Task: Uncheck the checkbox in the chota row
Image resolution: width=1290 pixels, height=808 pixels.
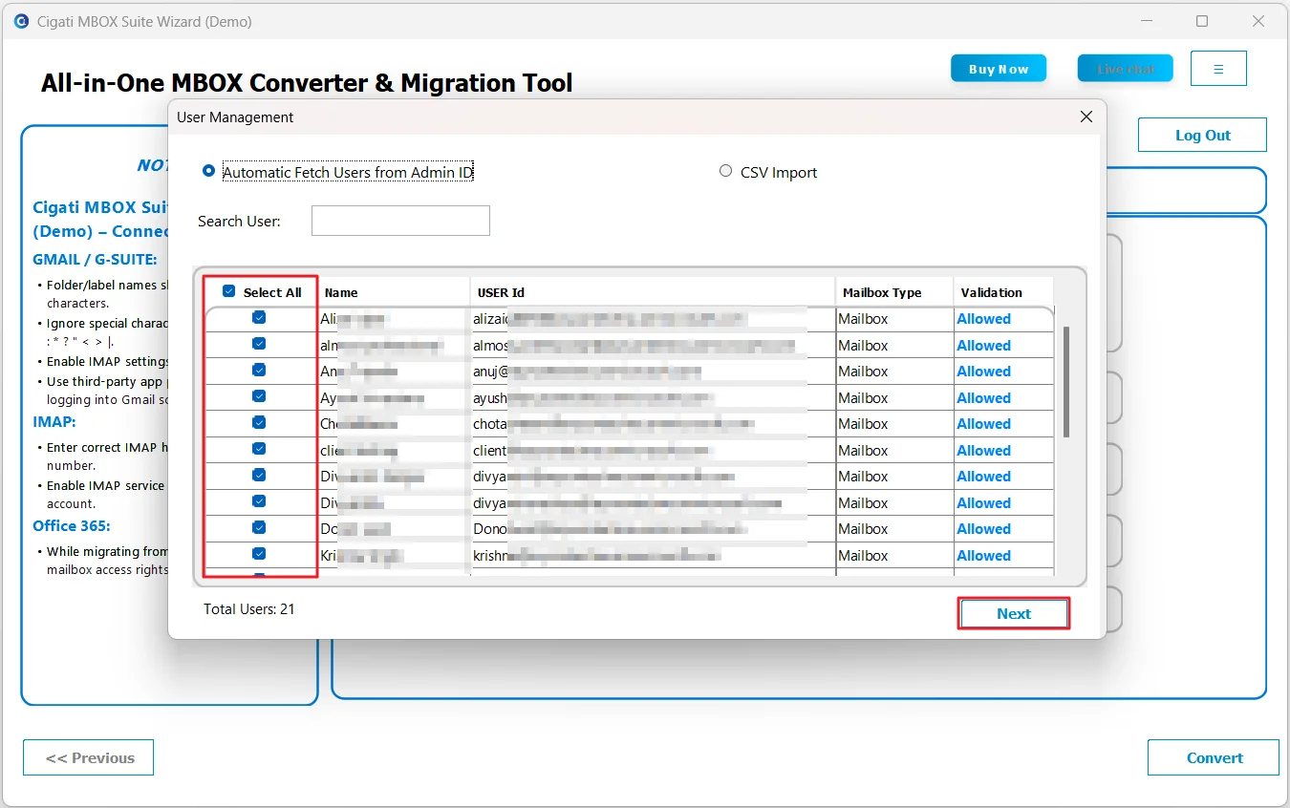Action: [x=259, y=423]
